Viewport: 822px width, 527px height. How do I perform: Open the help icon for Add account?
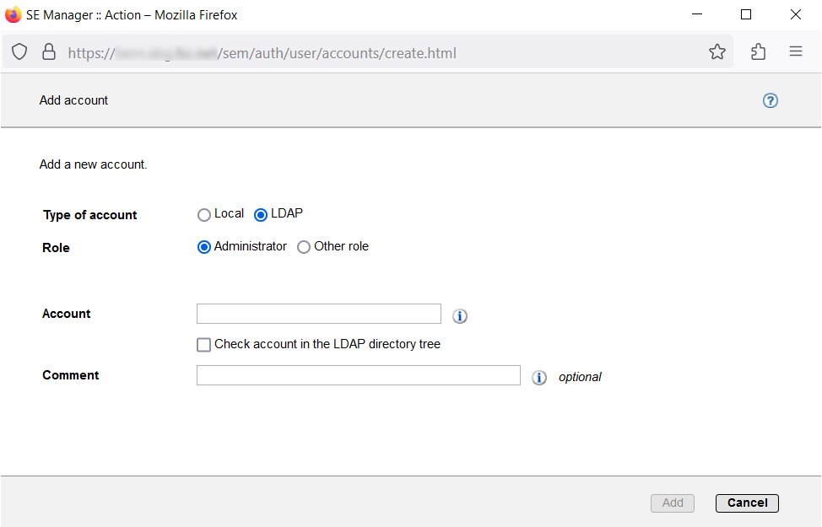[770, 100]
